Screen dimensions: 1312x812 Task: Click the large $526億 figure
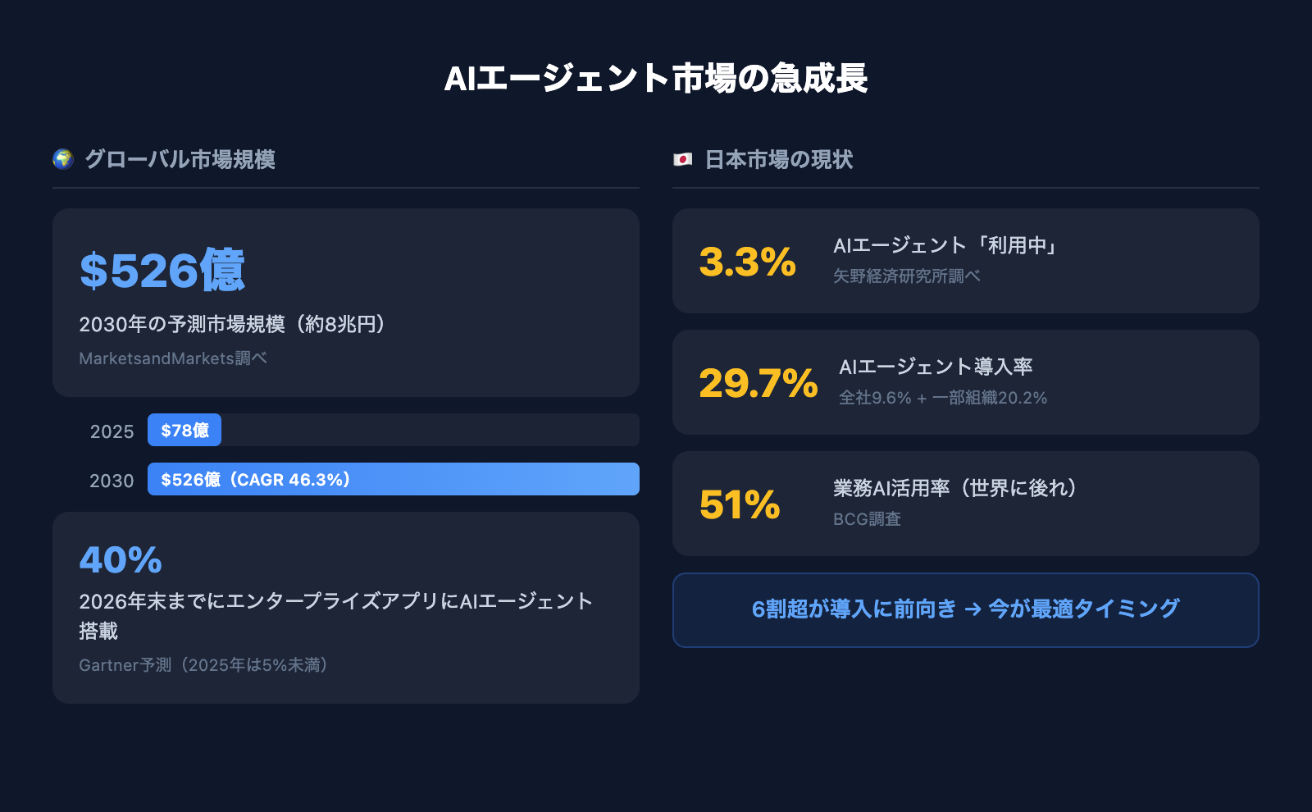tap(162, 270)
